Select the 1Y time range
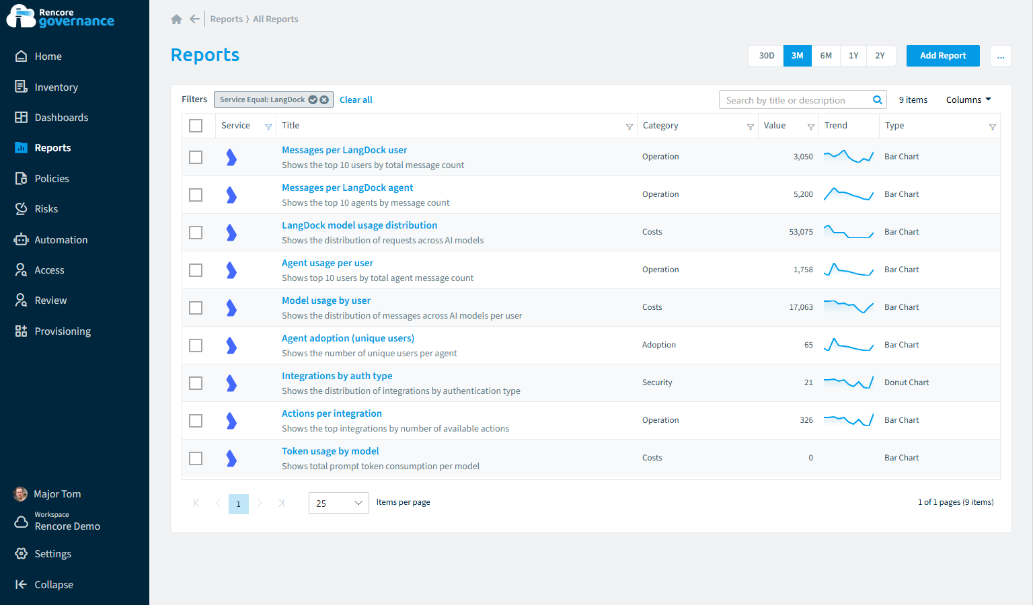 (853, 56)
